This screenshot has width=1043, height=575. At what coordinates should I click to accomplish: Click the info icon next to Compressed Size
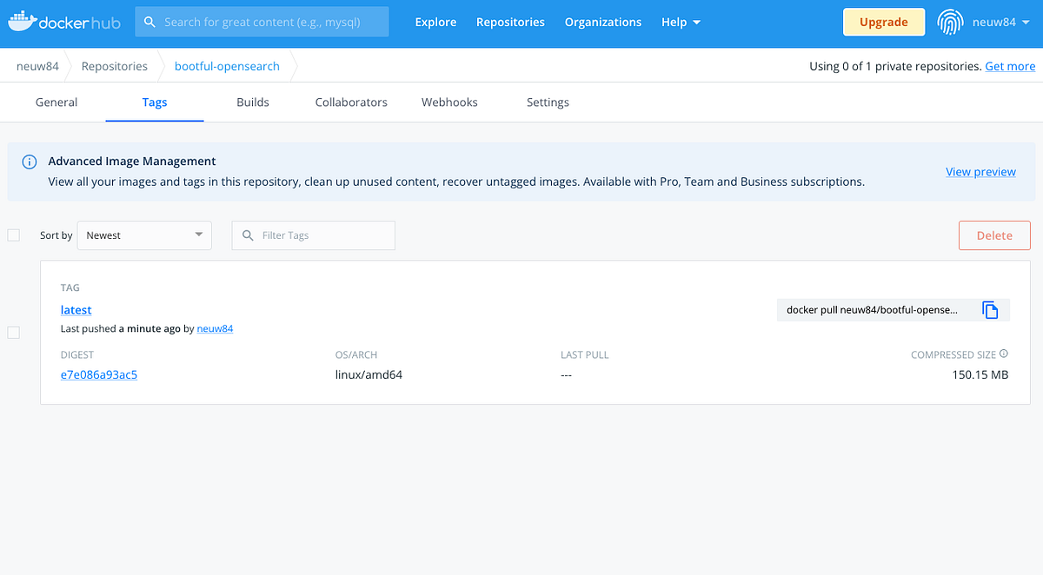(x=1004, y=354)
